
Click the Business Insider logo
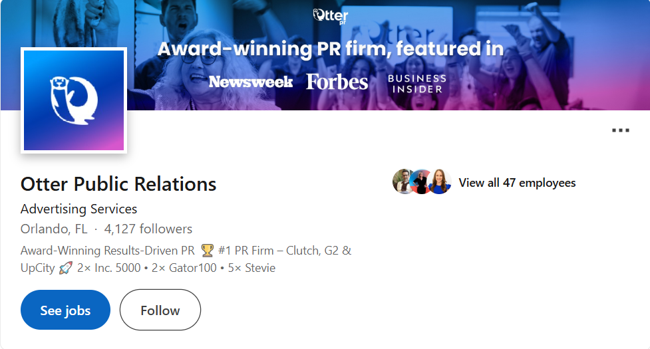coord(417,83)
